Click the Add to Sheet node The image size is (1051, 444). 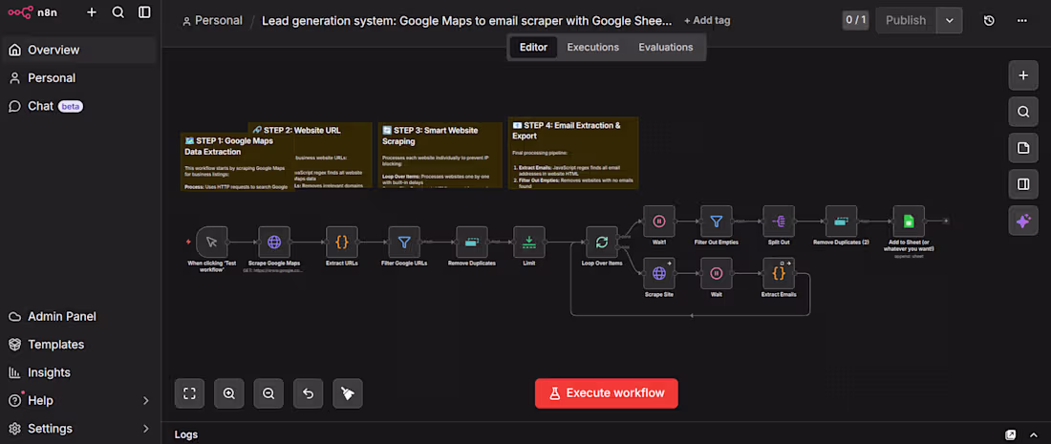(x=909, y=222)
